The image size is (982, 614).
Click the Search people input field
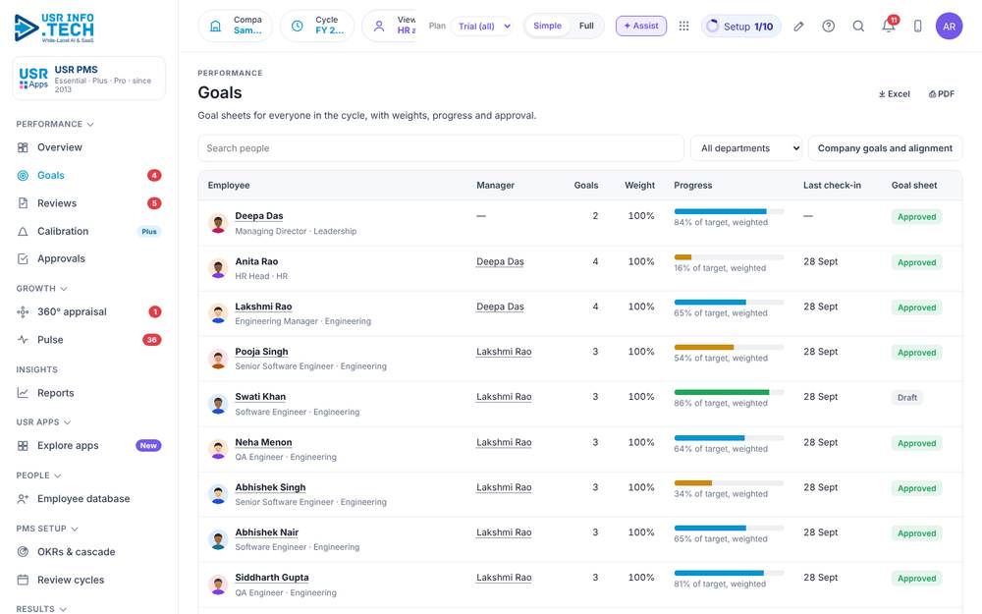coord(441,148)
